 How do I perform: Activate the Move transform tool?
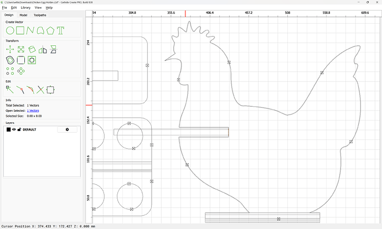pos(10,50)
